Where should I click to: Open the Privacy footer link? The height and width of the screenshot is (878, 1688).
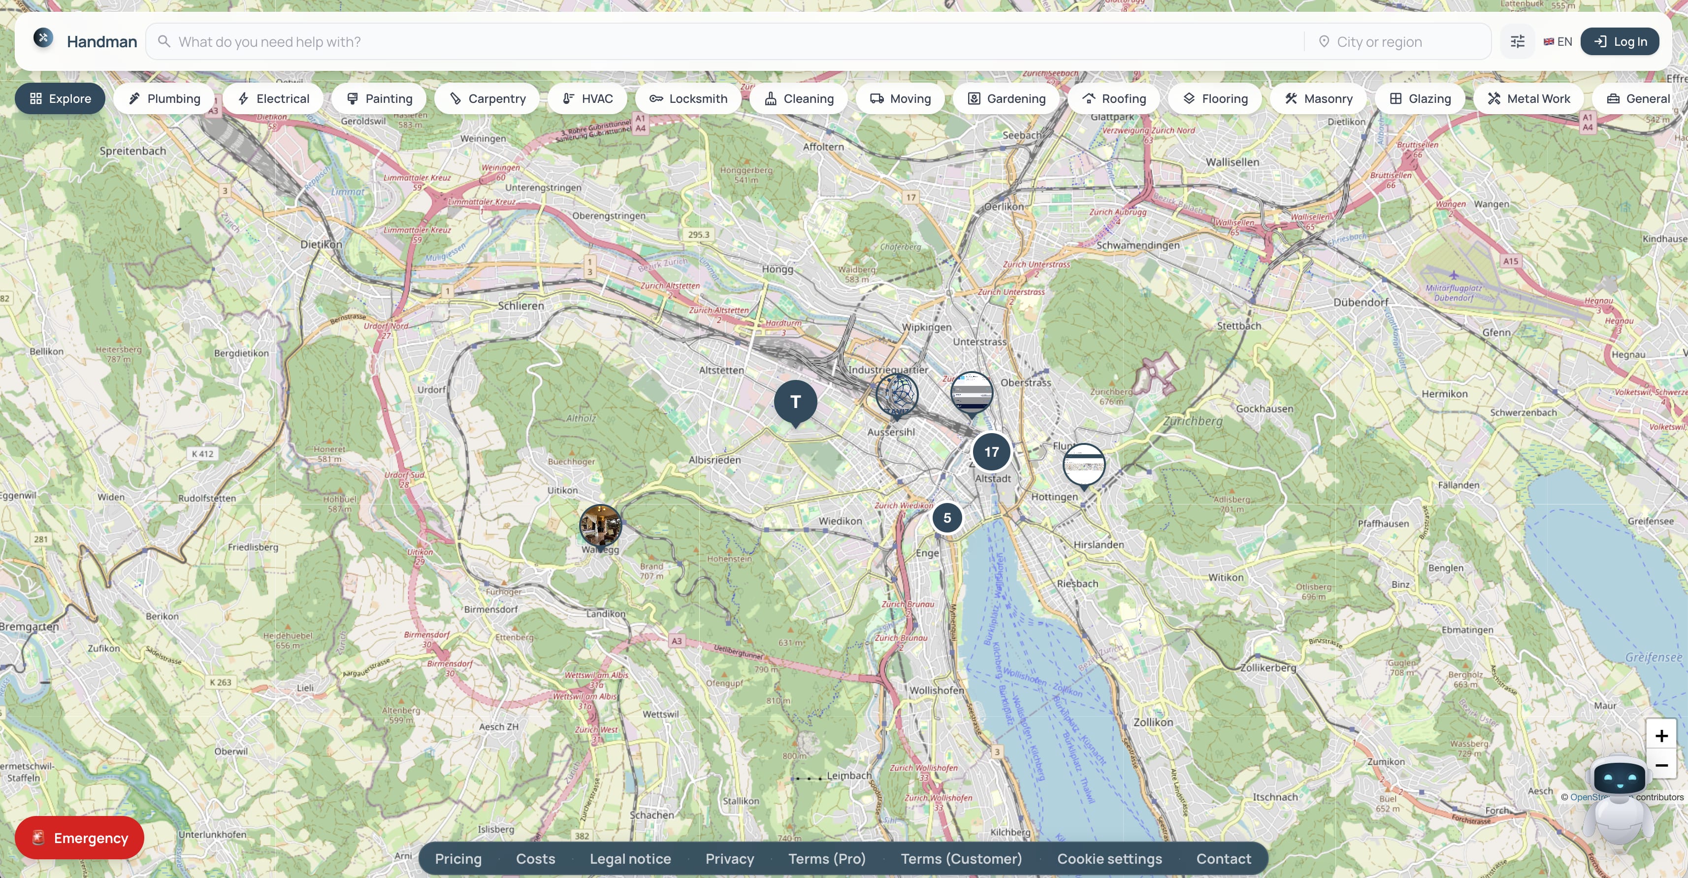point(729,858)
